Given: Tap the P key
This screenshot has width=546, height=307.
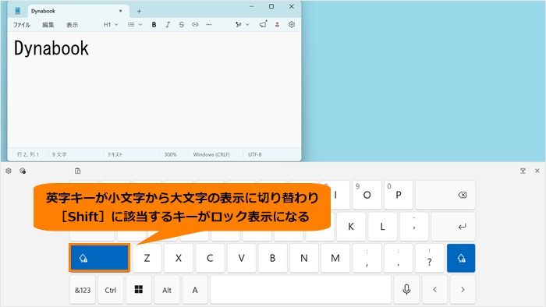Looking at the screenshot, I should click(399, 195).
